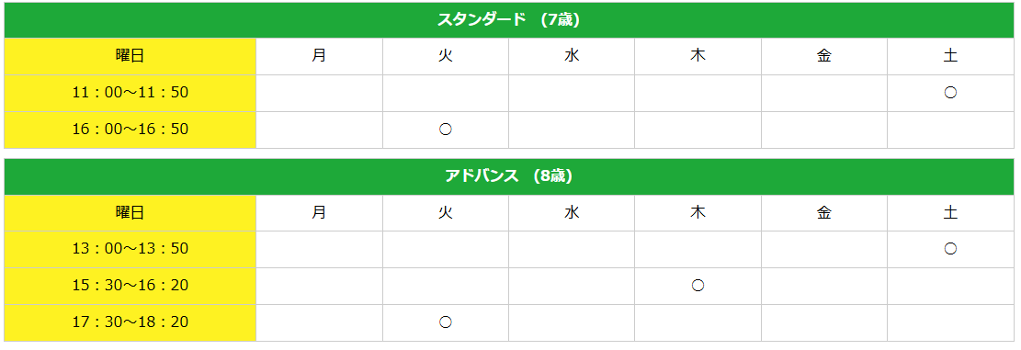Click the 金 column header in advance table

click(x=823, y=213)
